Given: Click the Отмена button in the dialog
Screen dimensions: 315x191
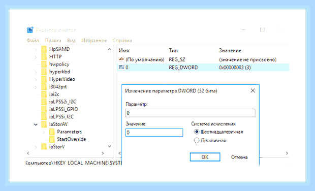Looking at the screenshot, I should coord(239,157).
